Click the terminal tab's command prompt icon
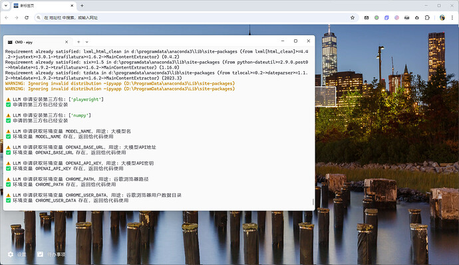The height and width of the screenshot is (265, 459). click(x=10, y=42)
